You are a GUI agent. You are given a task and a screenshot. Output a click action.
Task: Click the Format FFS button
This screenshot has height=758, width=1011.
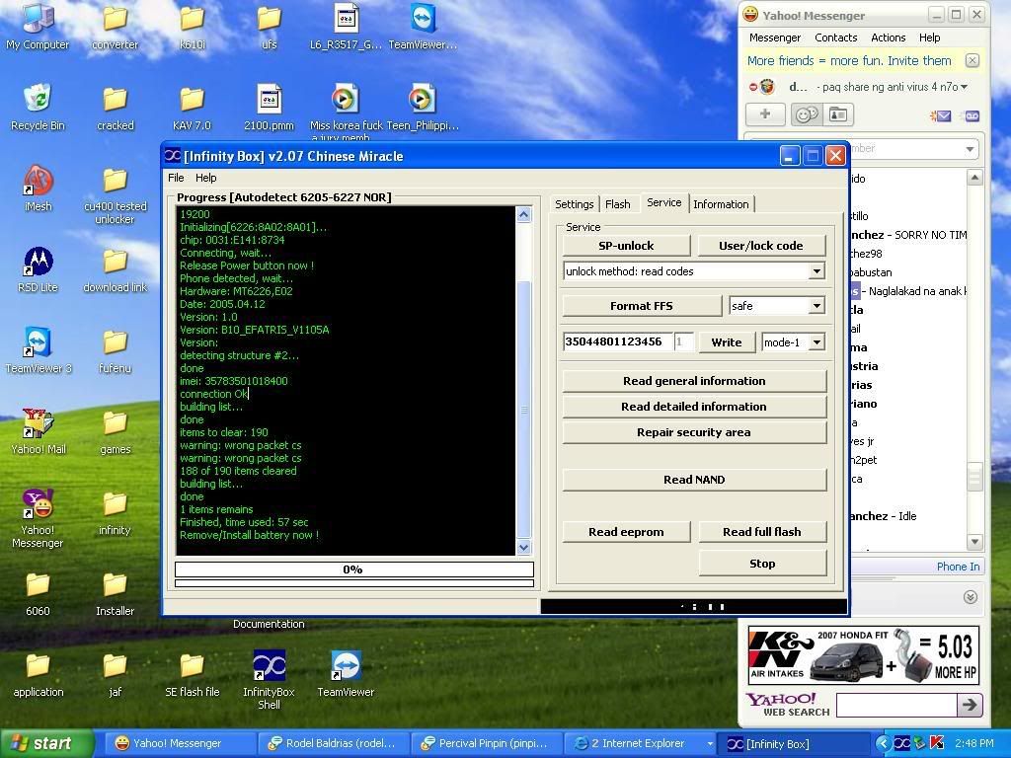[642, 306]
